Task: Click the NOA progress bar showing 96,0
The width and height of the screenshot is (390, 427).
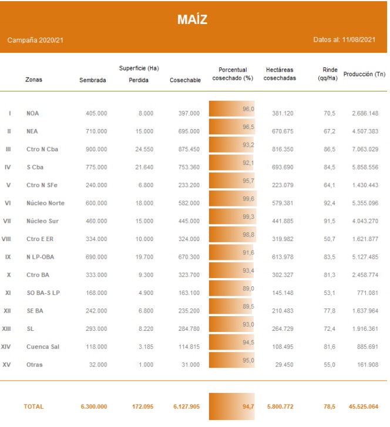Action: (x=231, y=110)
